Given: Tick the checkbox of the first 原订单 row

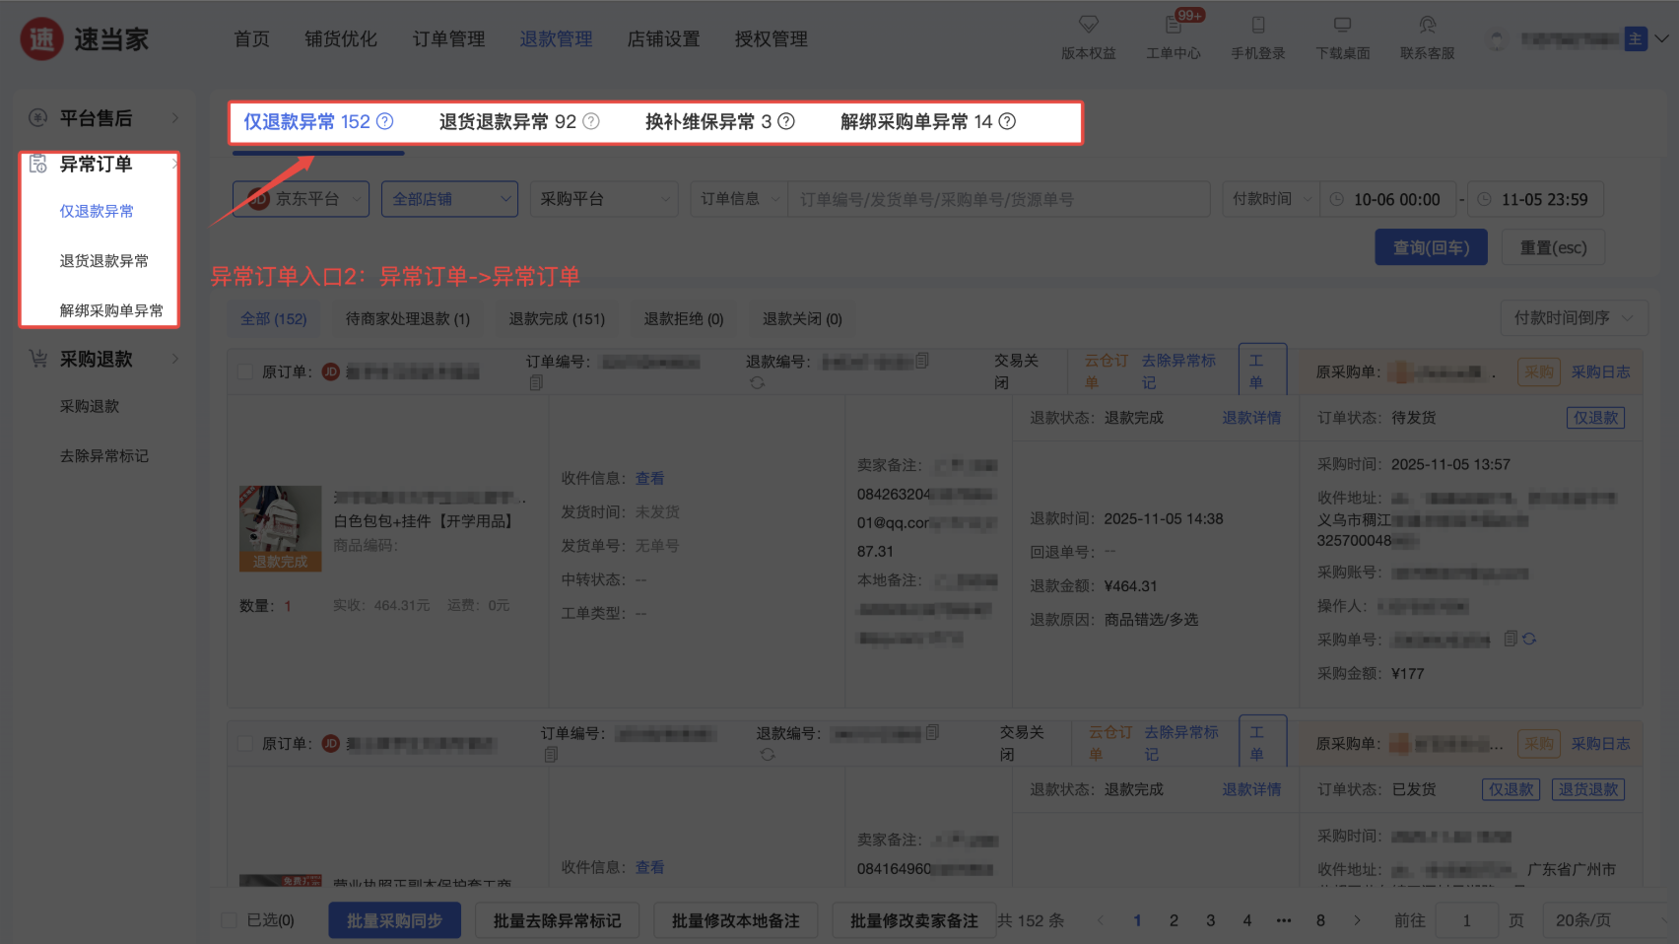Looking at the screenshot, I should (245, 371).
